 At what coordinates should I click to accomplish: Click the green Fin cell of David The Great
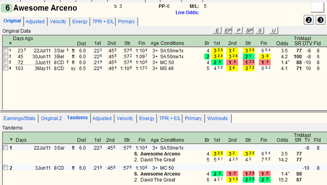tap(265, 179)
